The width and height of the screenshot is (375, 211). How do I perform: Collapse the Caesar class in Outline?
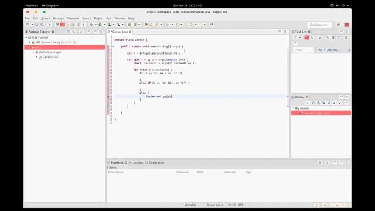293,108
